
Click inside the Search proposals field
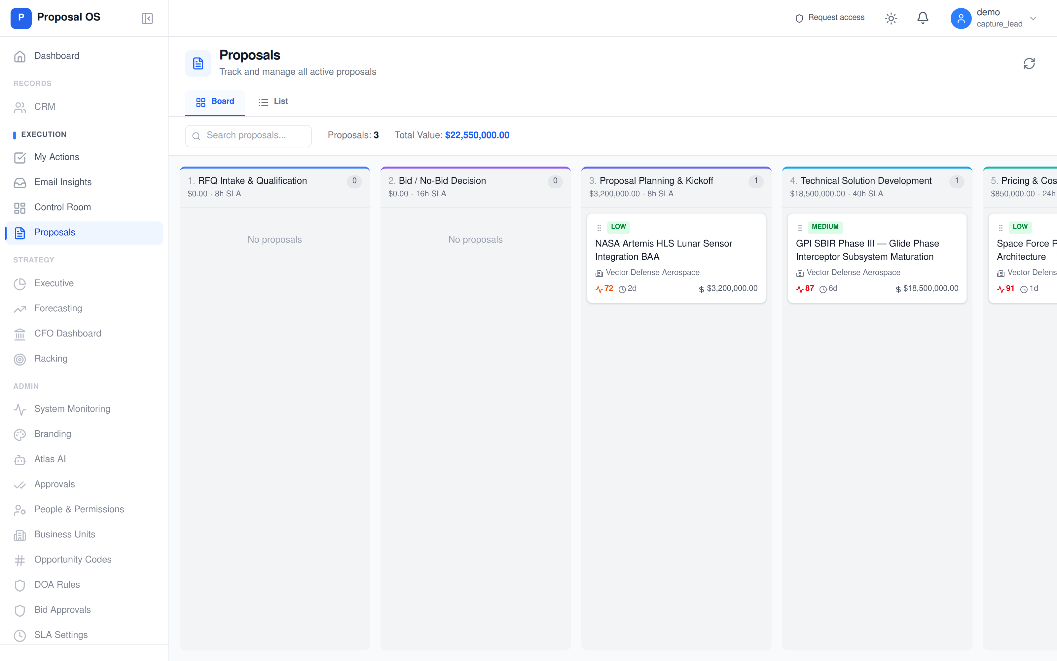tap(248, 136)
